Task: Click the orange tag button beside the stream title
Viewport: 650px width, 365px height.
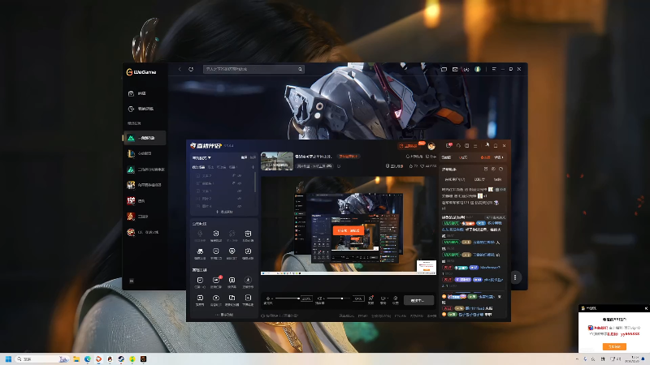Action: (349, 157)
